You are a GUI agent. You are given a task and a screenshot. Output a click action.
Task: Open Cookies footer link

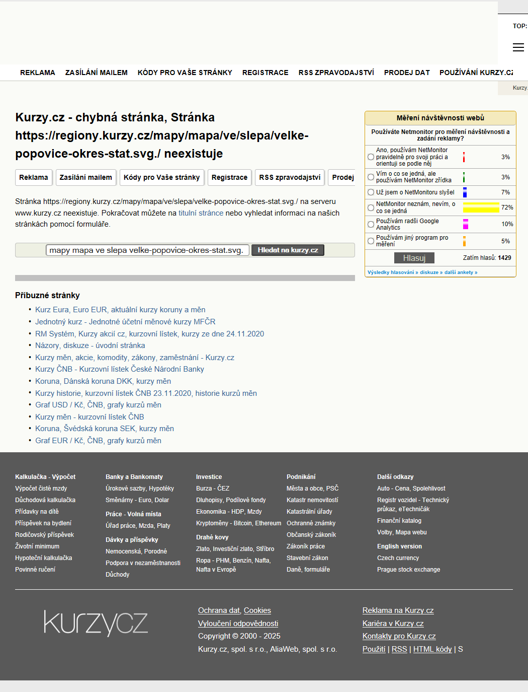(257, 610)
